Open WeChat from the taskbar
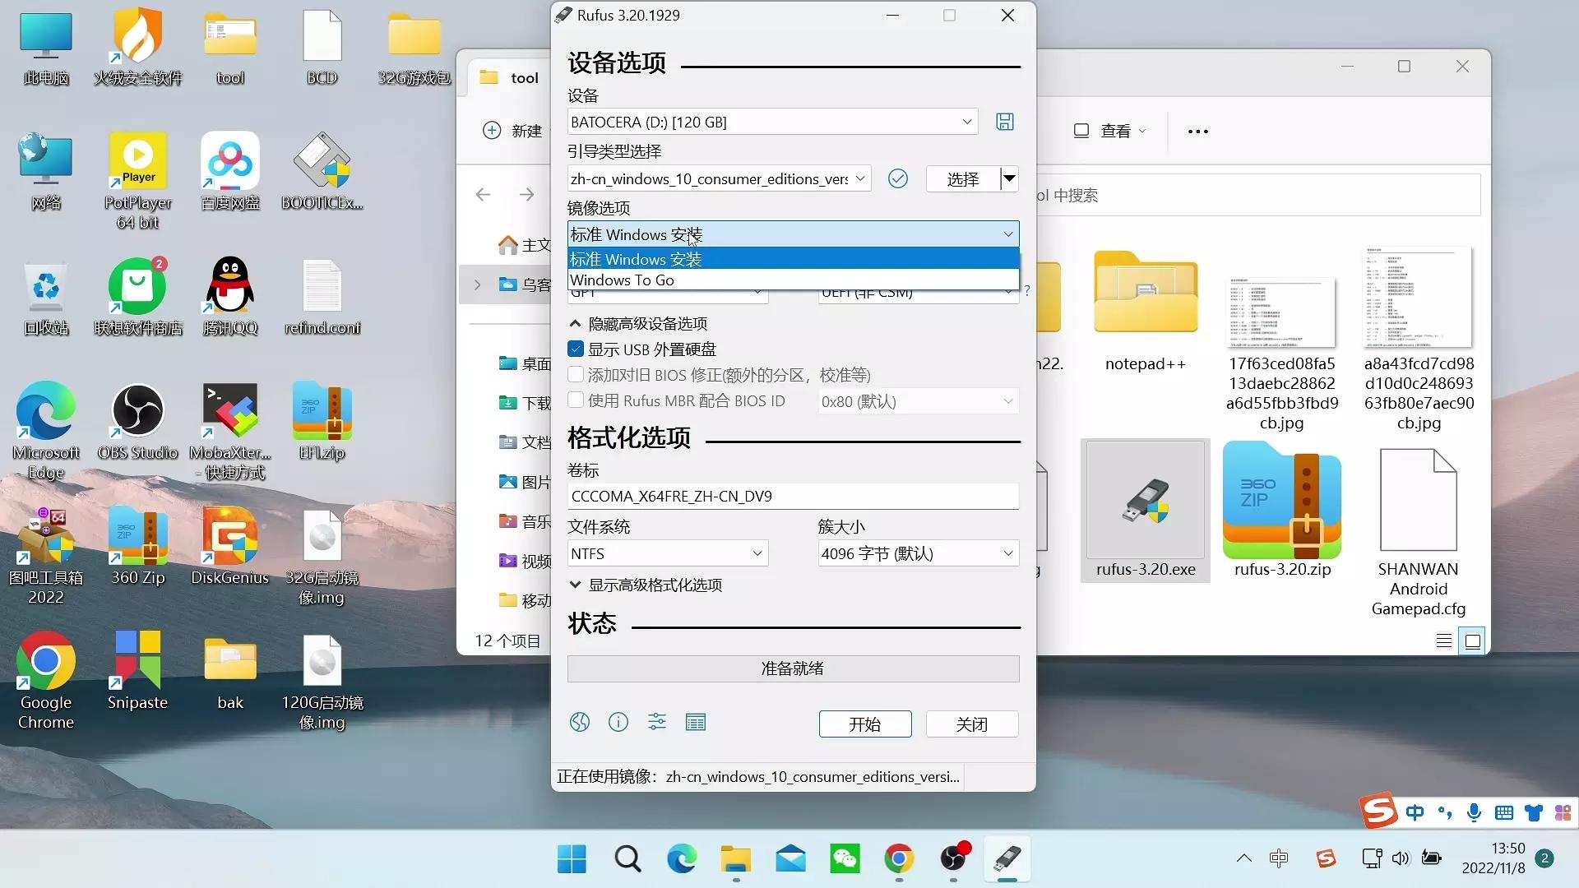The width and height of the screenshot is (1579, 888). tap(845, 858)
